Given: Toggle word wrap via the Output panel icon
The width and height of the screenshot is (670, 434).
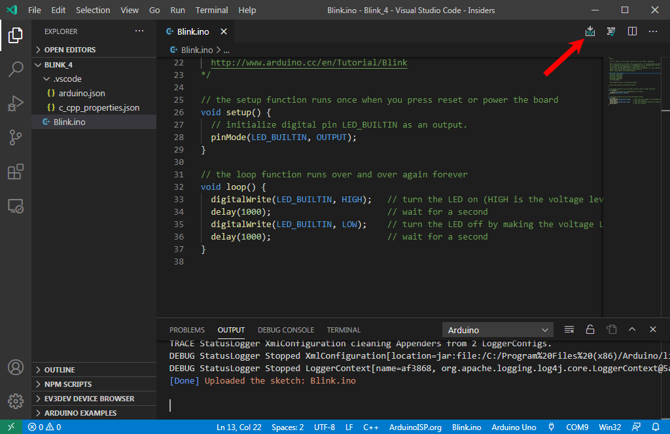Looking at the screenshot, I should 611,329.
